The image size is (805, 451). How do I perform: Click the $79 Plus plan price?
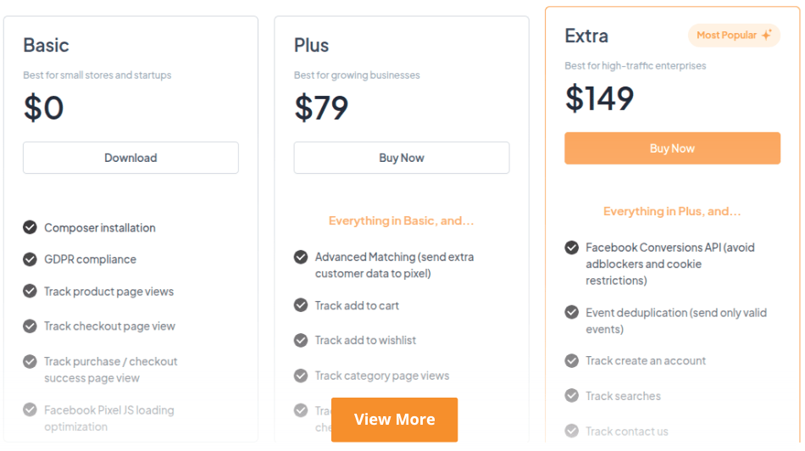point(321,108)
